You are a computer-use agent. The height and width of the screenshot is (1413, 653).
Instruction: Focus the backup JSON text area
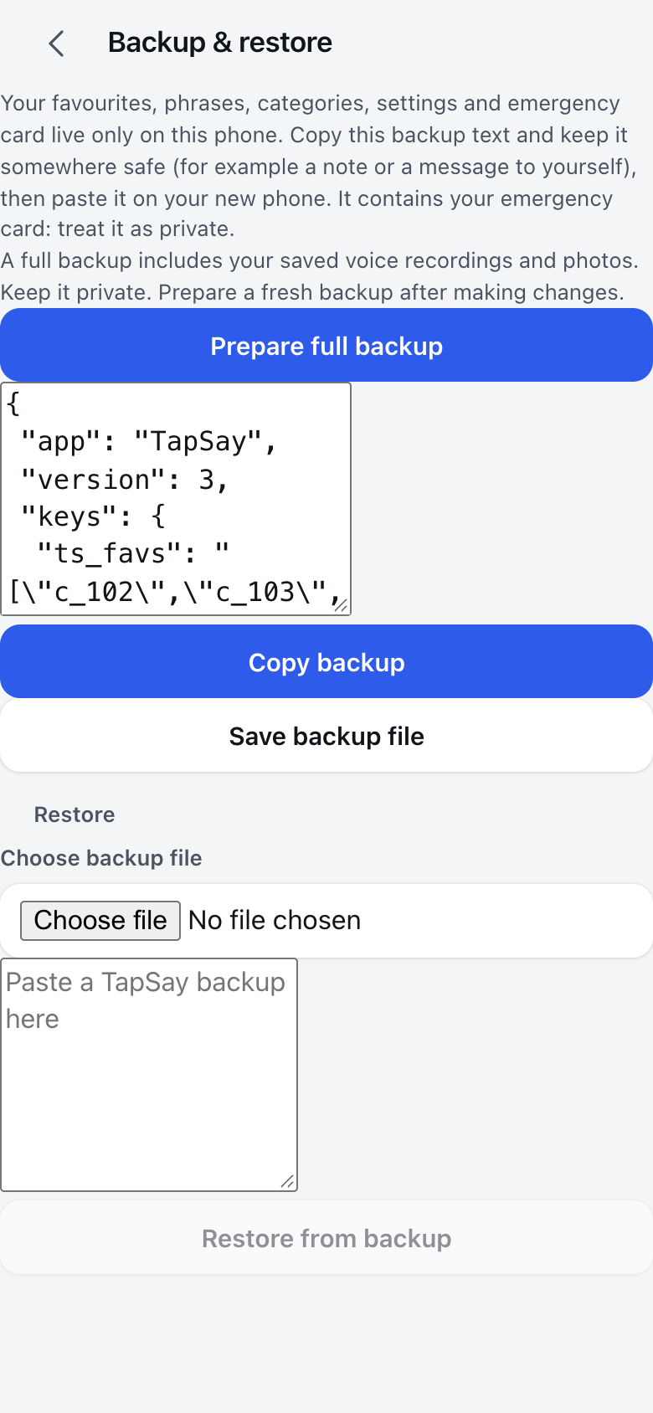pyautogui.click(x=176, y=499)
